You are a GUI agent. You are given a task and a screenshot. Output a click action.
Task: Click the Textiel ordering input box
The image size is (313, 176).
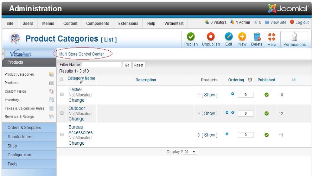245,95
